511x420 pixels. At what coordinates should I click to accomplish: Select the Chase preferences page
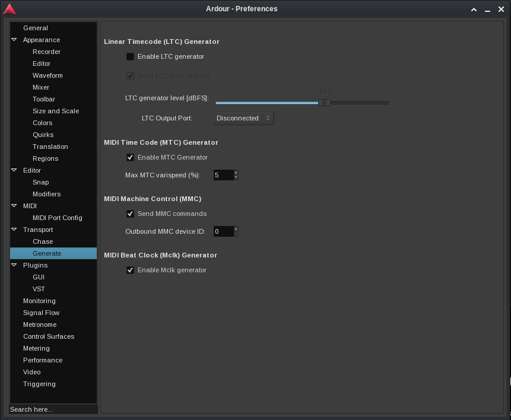[43, 241]
